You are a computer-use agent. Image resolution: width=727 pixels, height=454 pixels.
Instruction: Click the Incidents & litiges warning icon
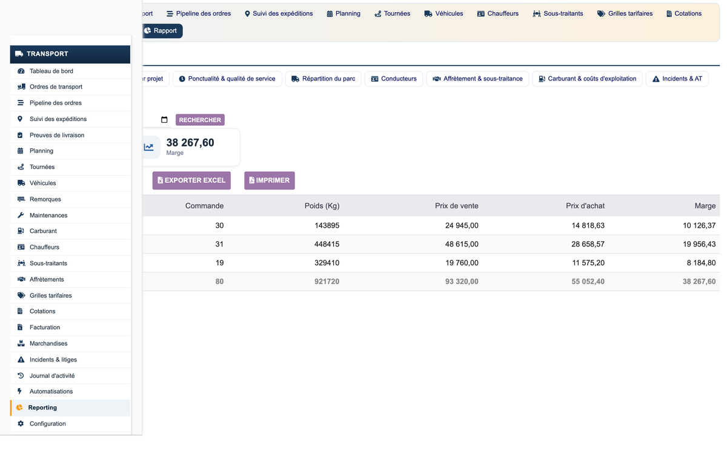21,360
